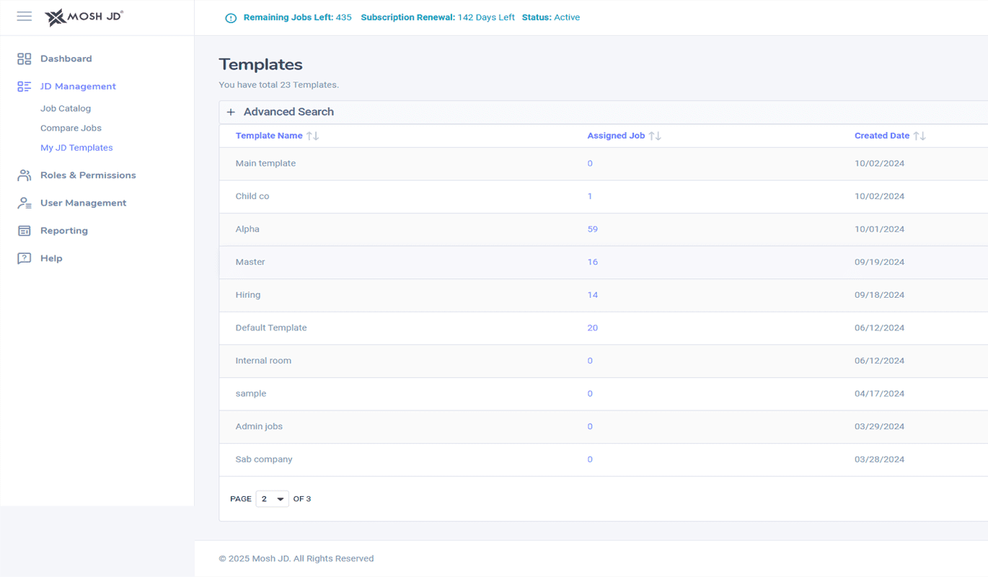Collapse the JD Management submenu
Image resolution: width=988 pixels, height=577 pixels.
tap(77, 86)
